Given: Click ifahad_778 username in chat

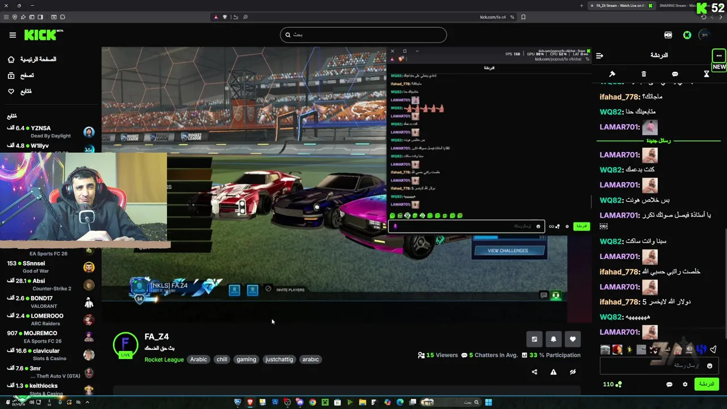Looking at the screenshot, I should (x=620, y=97).
